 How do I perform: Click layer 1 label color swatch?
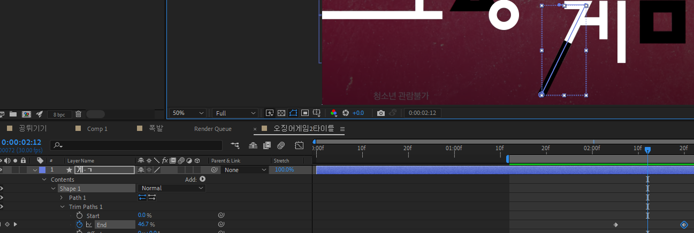[42, 170]
